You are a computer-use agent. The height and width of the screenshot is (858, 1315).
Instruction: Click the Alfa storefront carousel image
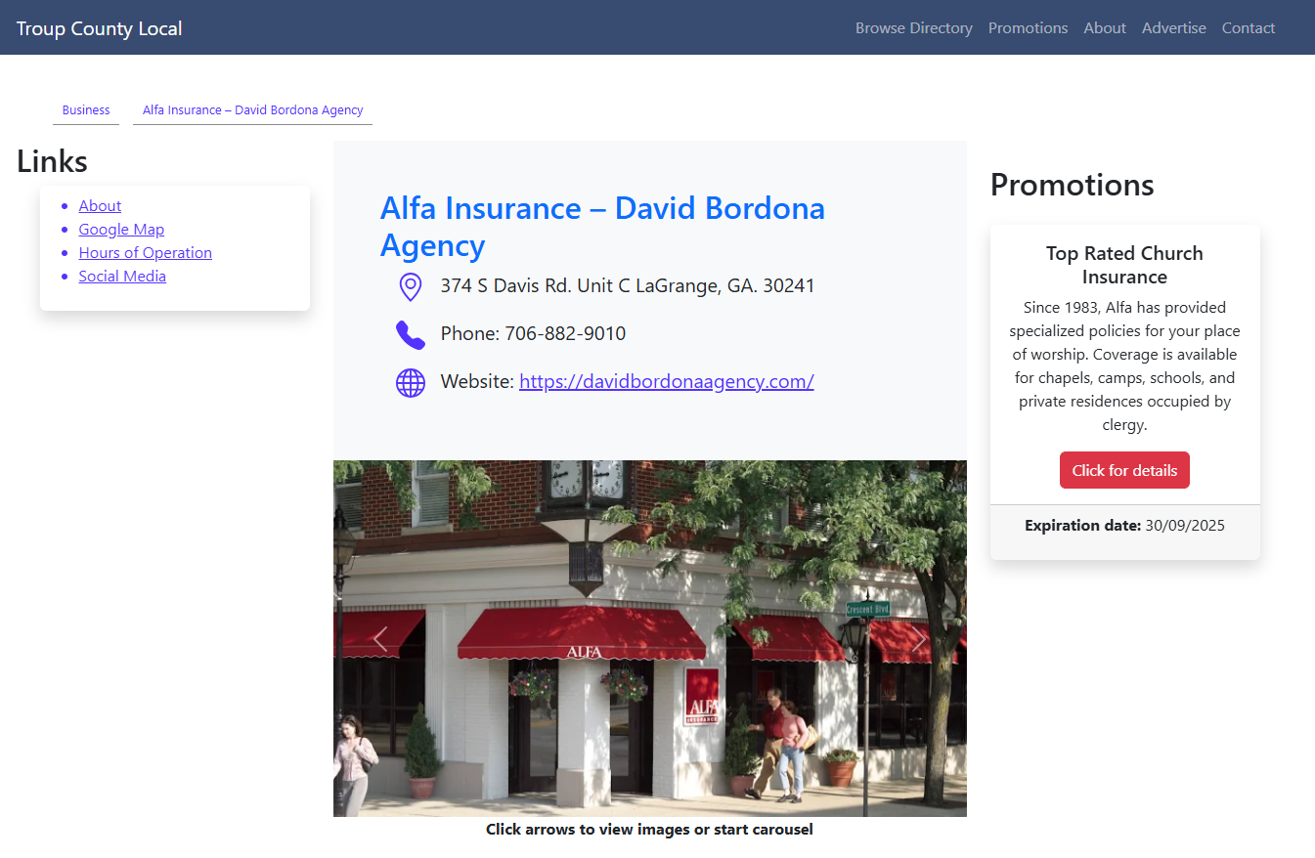(x=650, y=639)
